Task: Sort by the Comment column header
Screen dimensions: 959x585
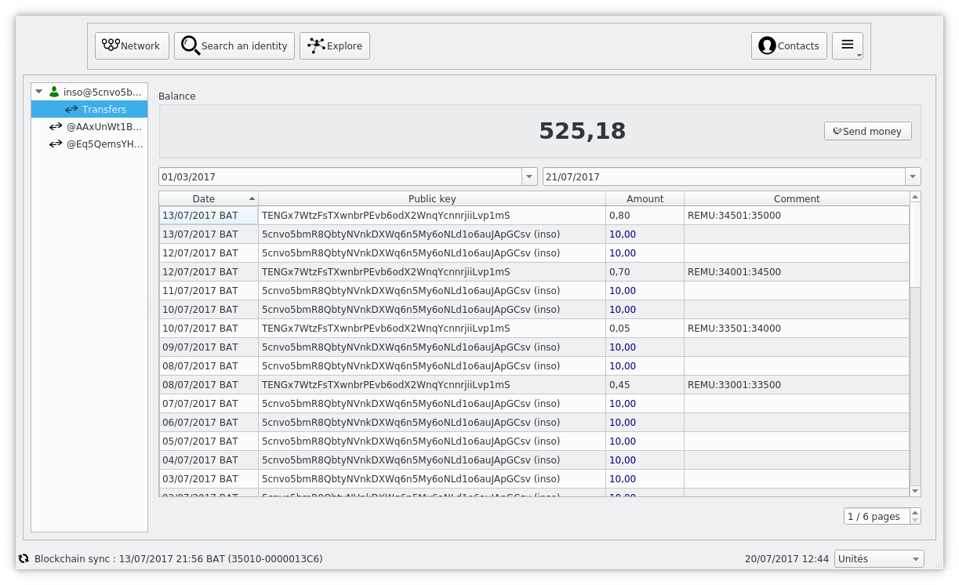Action: click(797, 198)
